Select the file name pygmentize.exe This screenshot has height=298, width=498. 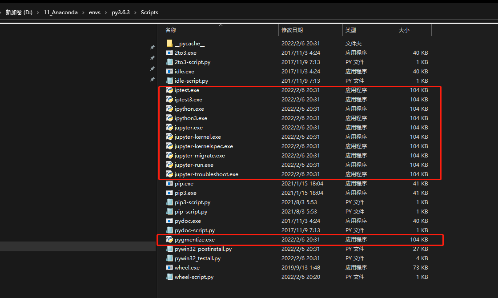coord(195,240)
